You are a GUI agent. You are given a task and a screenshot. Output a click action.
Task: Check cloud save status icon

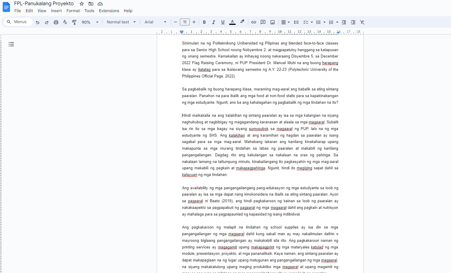coord(100,4)
